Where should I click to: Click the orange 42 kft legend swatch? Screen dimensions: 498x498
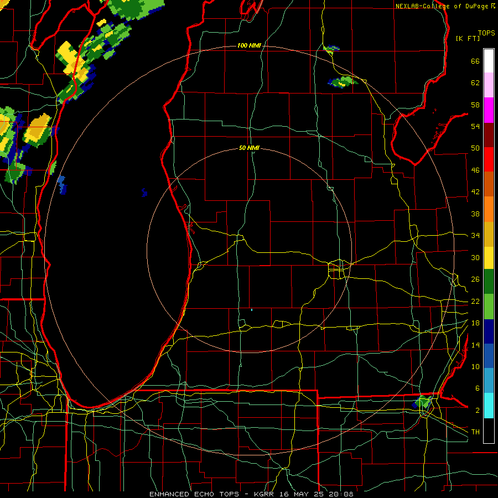489,209
